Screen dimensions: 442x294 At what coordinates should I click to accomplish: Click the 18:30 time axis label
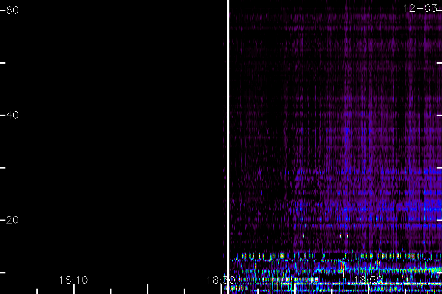coord(221,280)
